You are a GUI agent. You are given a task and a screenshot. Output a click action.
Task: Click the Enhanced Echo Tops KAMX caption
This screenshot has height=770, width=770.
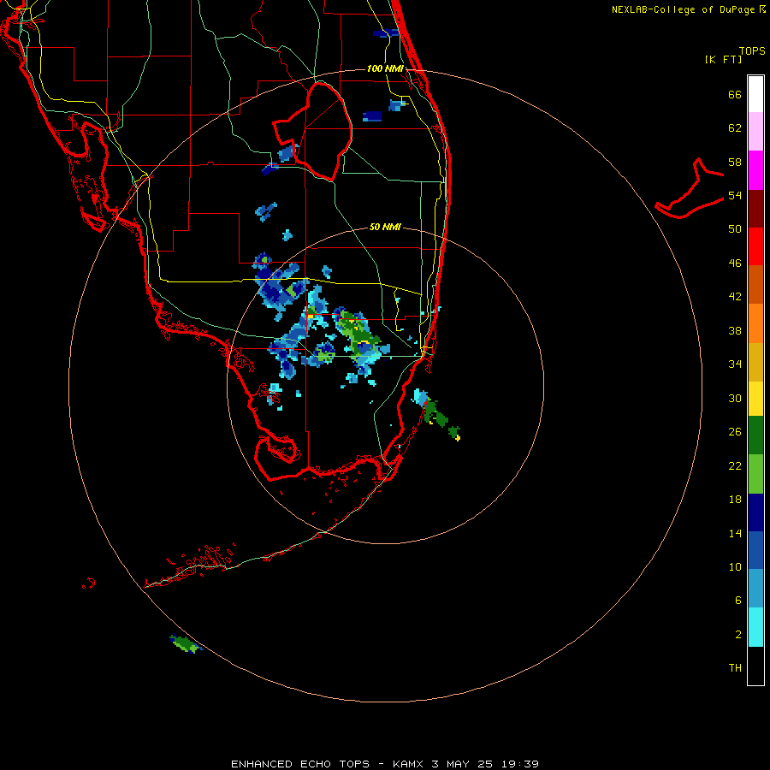[385, 764]
